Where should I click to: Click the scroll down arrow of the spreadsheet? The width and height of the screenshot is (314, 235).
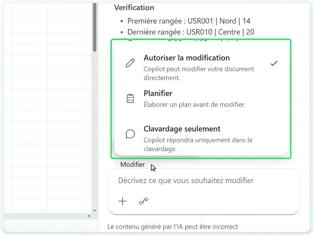95,211
